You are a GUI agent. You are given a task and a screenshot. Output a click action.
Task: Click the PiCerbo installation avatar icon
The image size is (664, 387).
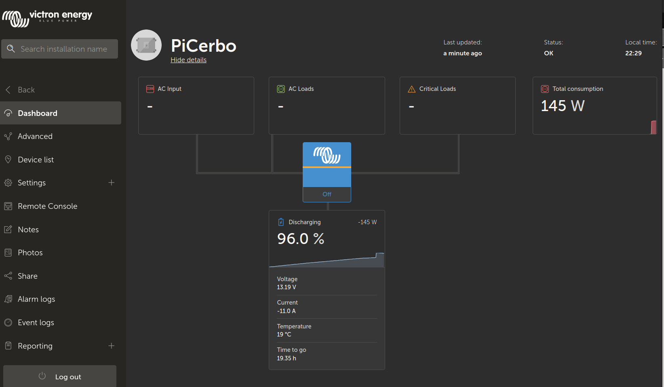point(146,45)
